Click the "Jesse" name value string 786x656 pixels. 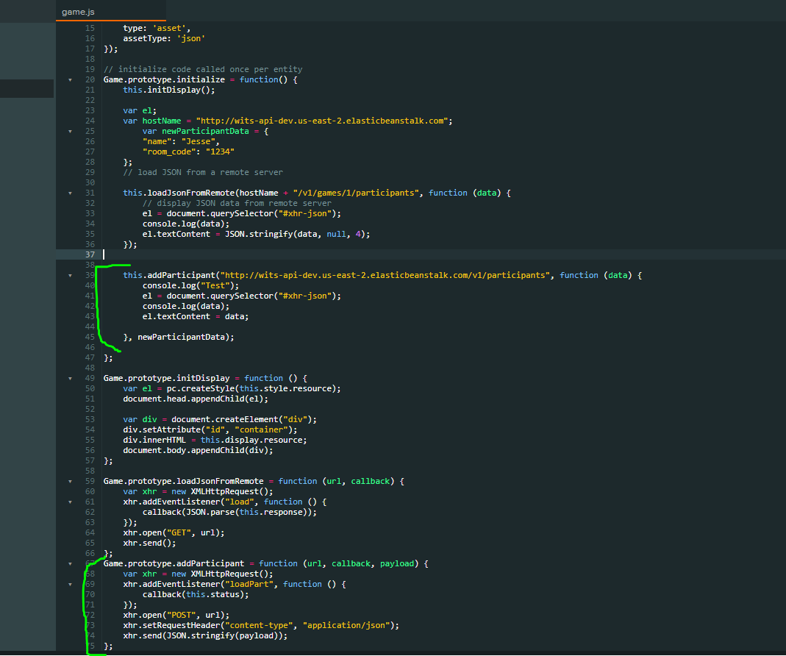coord(199,141)
